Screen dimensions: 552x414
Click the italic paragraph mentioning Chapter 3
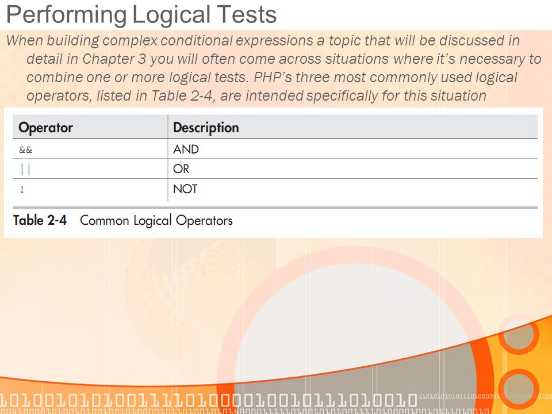(273, 68)
